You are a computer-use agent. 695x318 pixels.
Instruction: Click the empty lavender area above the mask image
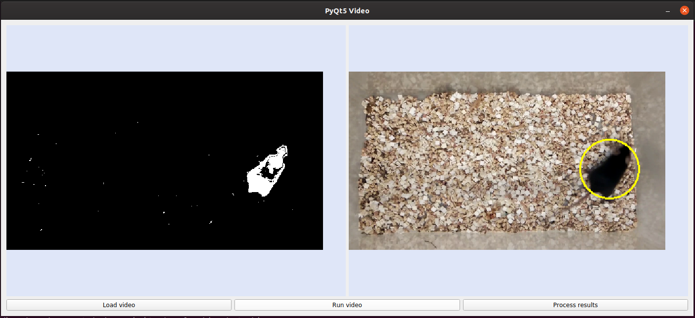[x=173, y=48]
